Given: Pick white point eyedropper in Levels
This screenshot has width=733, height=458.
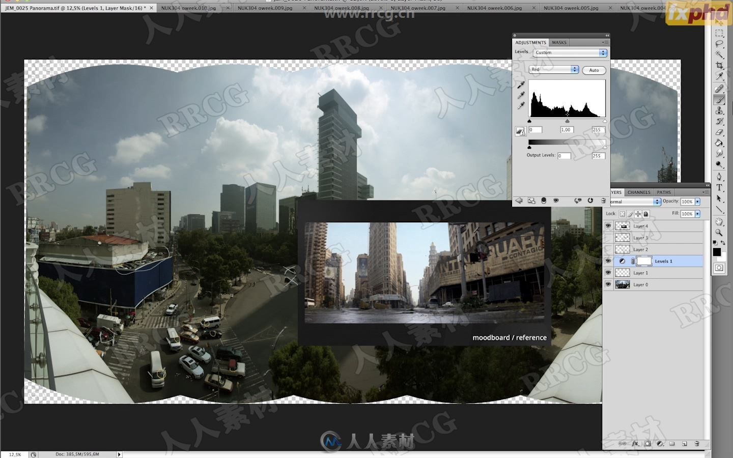Looking at the screenshot, I should click(x=521, y=106).
